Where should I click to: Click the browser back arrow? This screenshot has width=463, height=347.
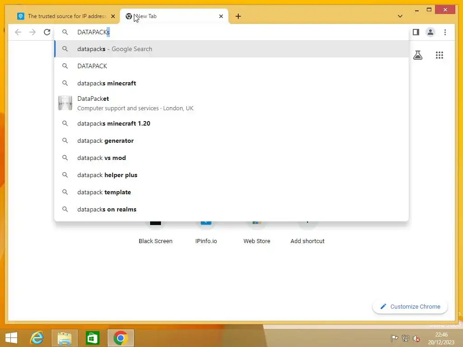coord(18,32)
